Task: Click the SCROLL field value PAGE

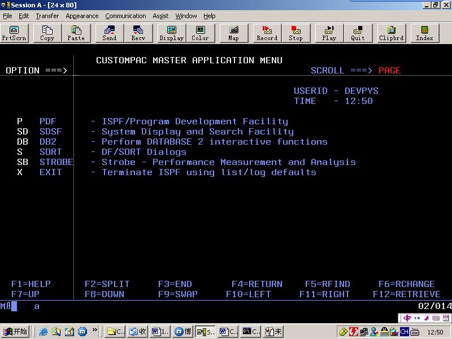Action: (x=389, y=70)
